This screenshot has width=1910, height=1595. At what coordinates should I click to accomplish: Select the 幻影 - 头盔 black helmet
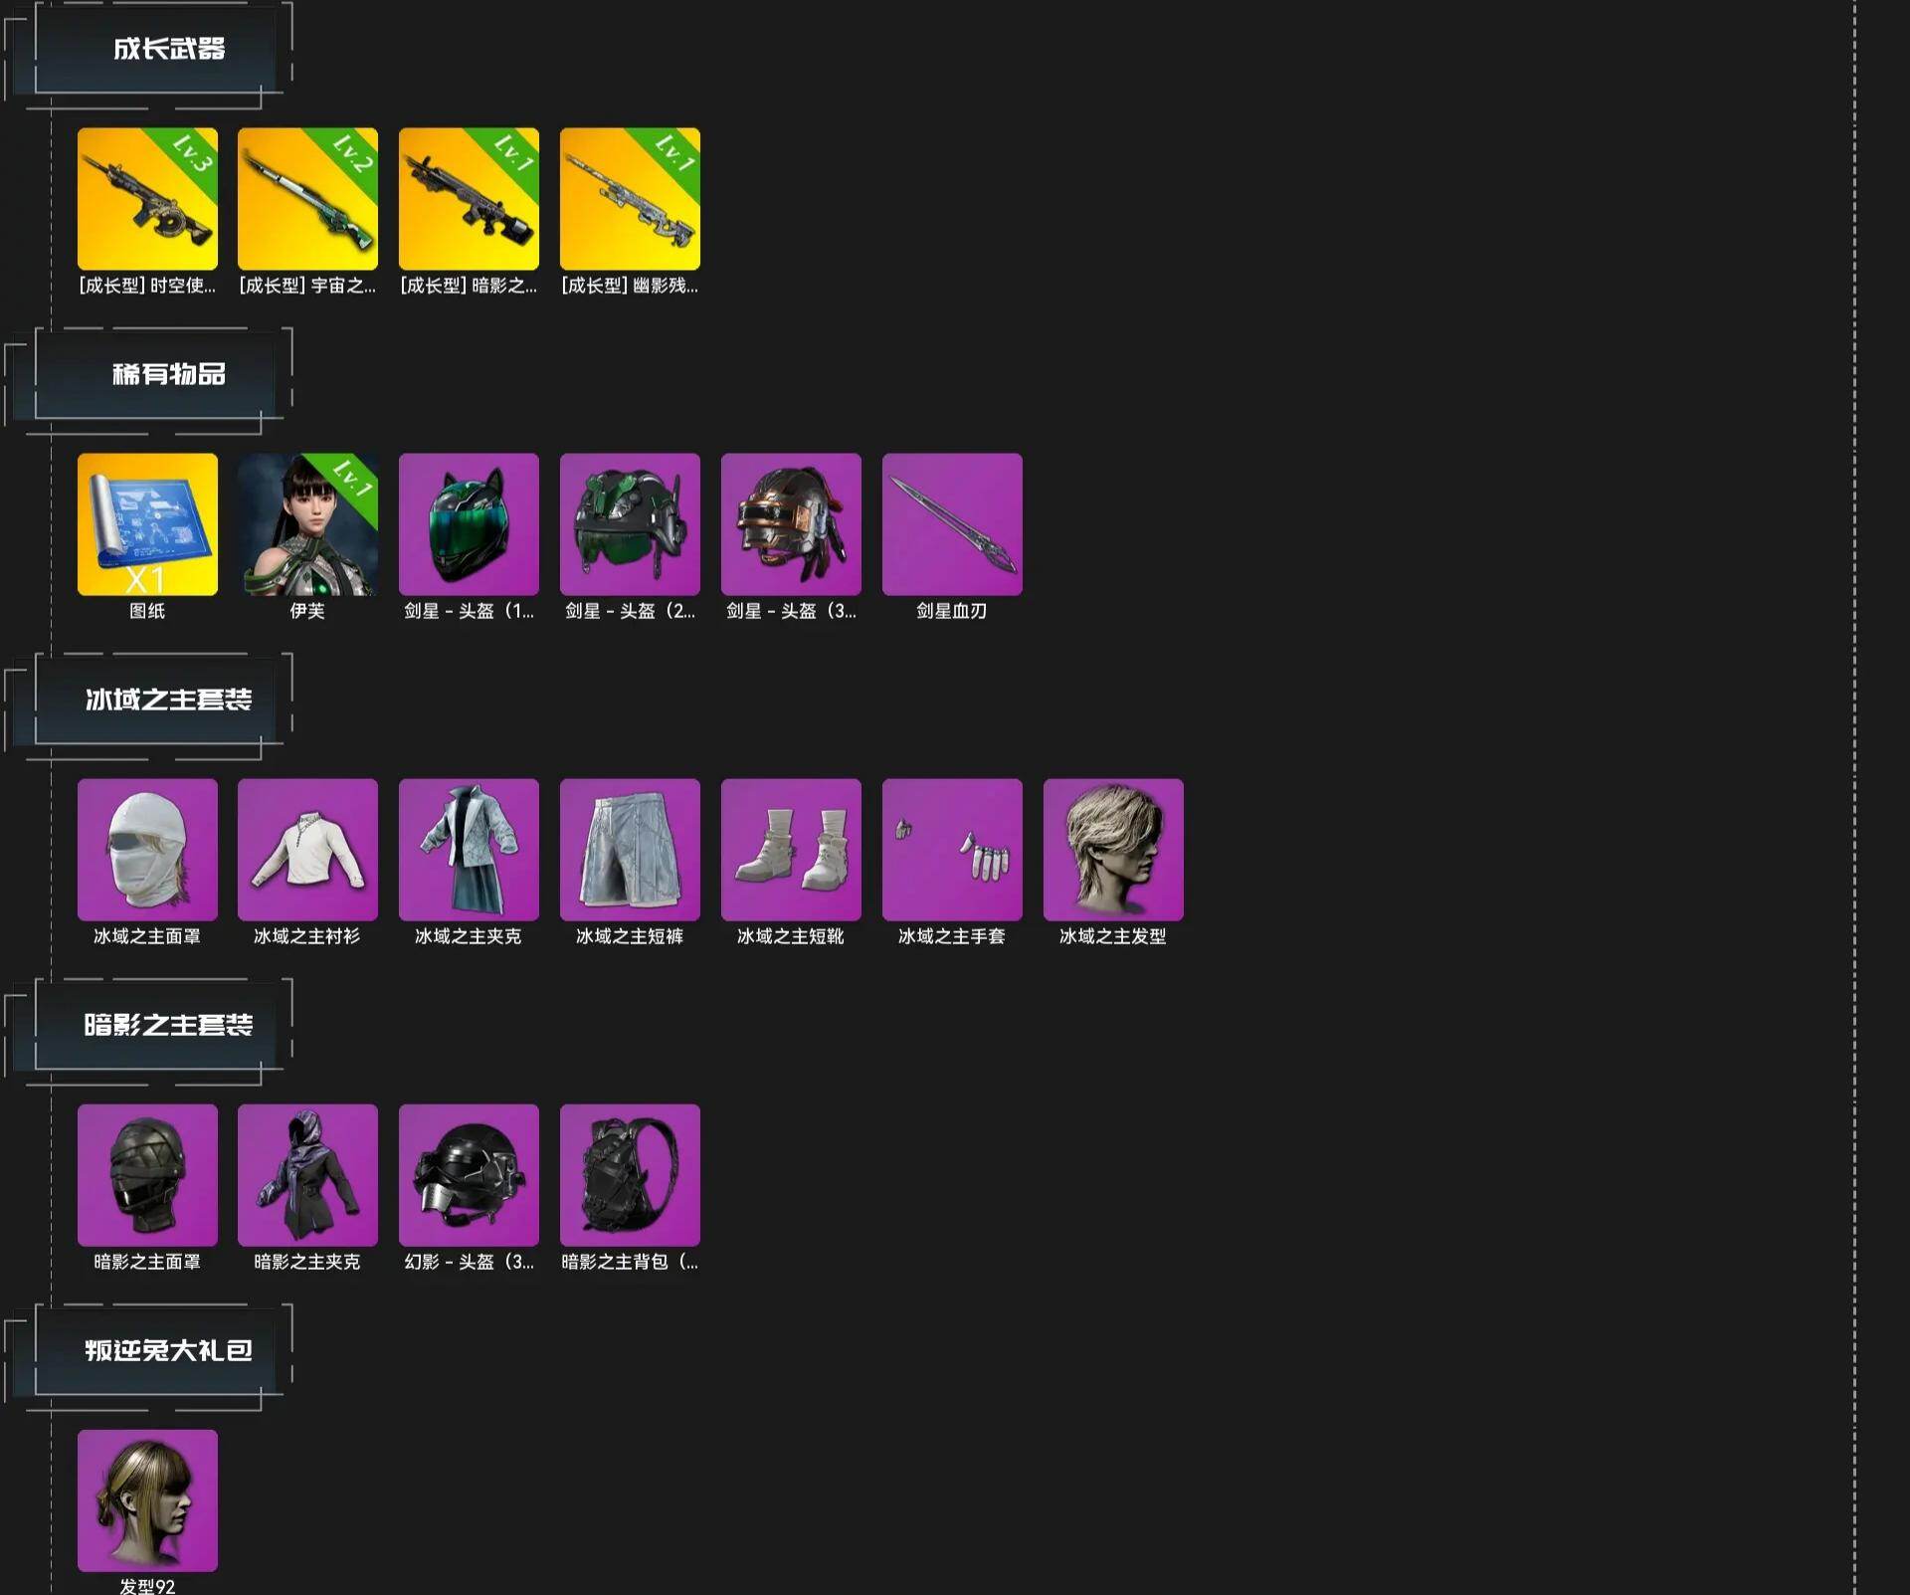[470, 1175]
